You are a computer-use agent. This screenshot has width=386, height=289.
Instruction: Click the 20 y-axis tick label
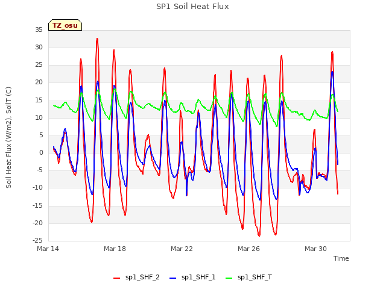39,82
